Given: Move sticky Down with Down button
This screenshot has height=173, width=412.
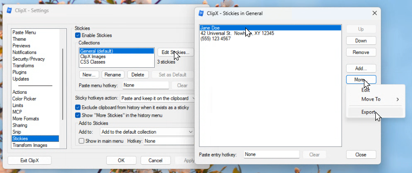Looking at the screenshot, I should click(x=361, y=41).
